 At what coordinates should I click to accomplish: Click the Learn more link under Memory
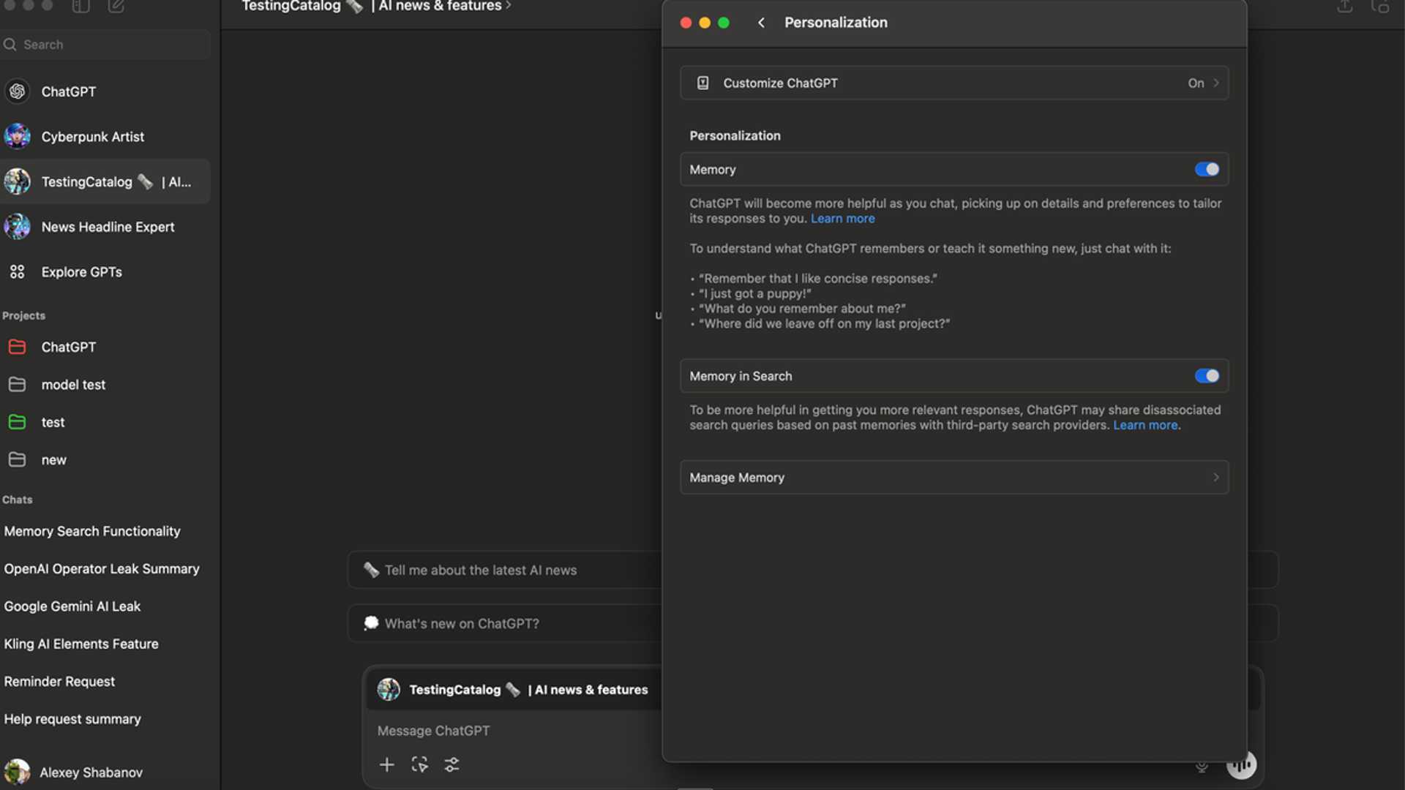click(x=842, y=218)
